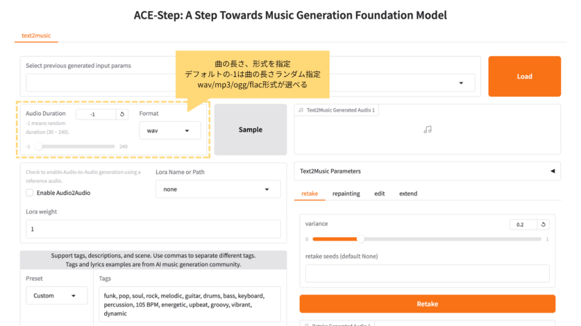
Task: Open the Lora Name or Path dropdown
Action: 218,190
